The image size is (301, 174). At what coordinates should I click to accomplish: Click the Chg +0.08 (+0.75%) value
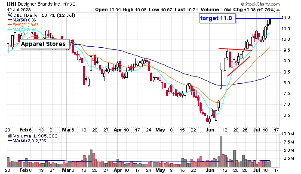pos(254,9)
